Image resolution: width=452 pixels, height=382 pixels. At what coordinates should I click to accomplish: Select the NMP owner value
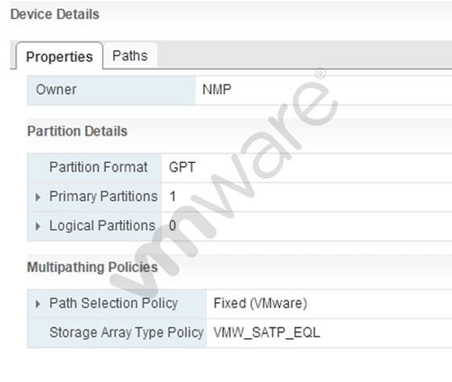pyautogui.click(x=217, y=89)
